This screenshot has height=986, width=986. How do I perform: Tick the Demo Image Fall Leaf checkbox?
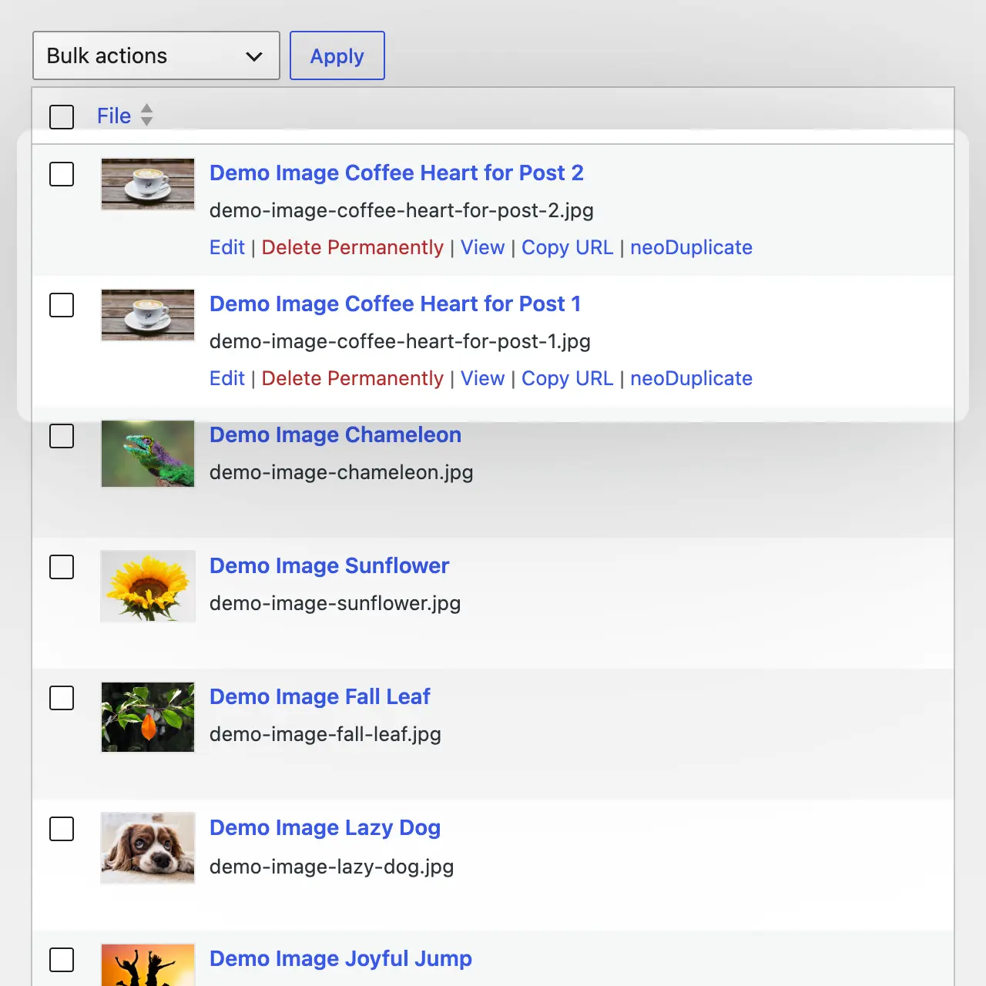62,698
